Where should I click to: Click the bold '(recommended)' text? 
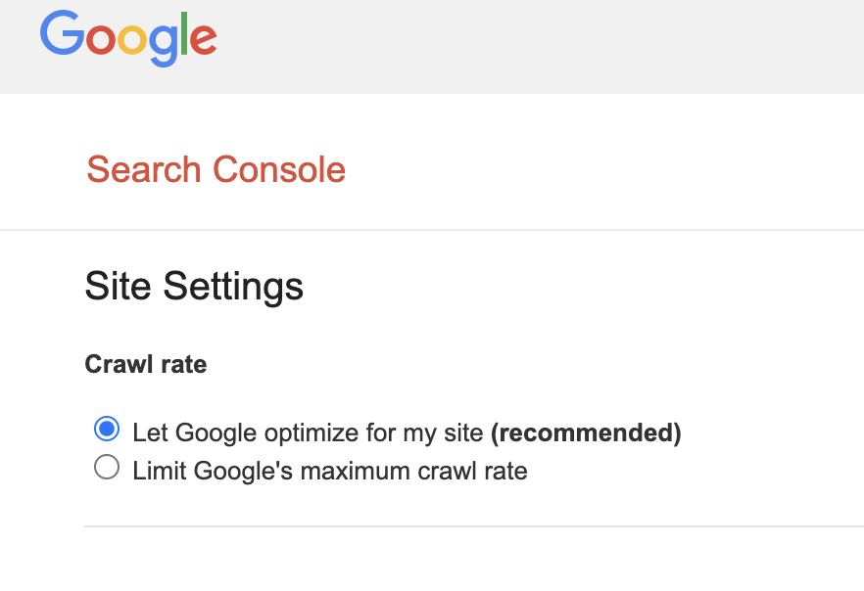click(586, 433)
